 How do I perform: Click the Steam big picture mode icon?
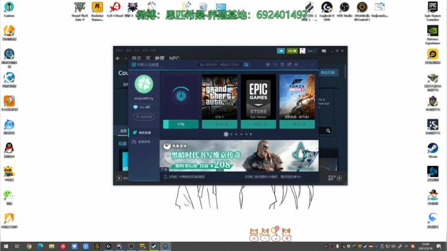[324, 51]
